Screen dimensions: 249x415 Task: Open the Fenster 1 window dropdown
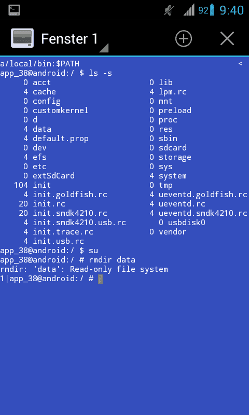coord(70,38)
